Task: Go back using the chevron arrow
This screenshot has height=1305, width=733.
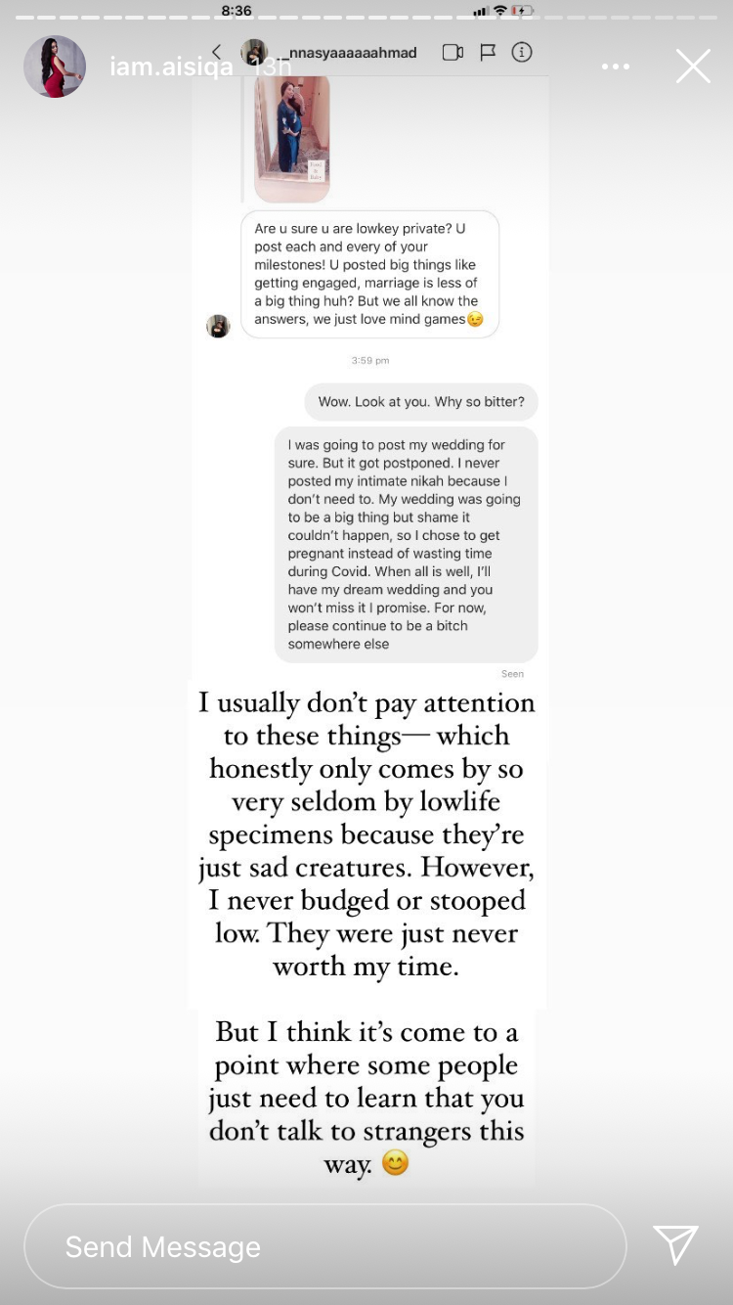Action: click(x=217, y=52)
